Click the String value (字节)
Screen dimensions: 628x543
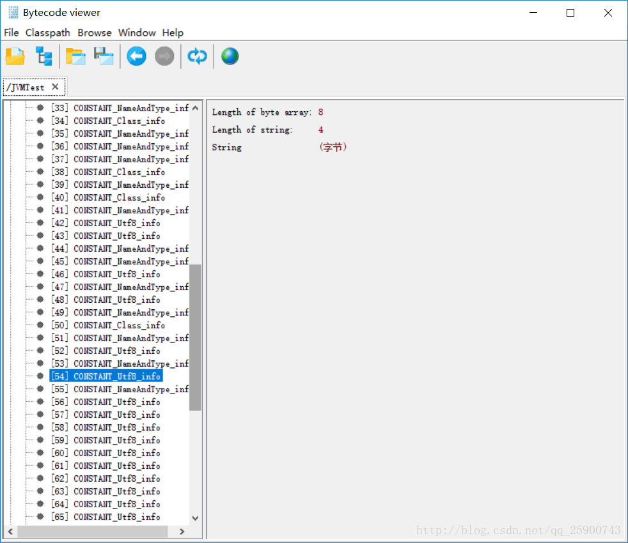333,148
